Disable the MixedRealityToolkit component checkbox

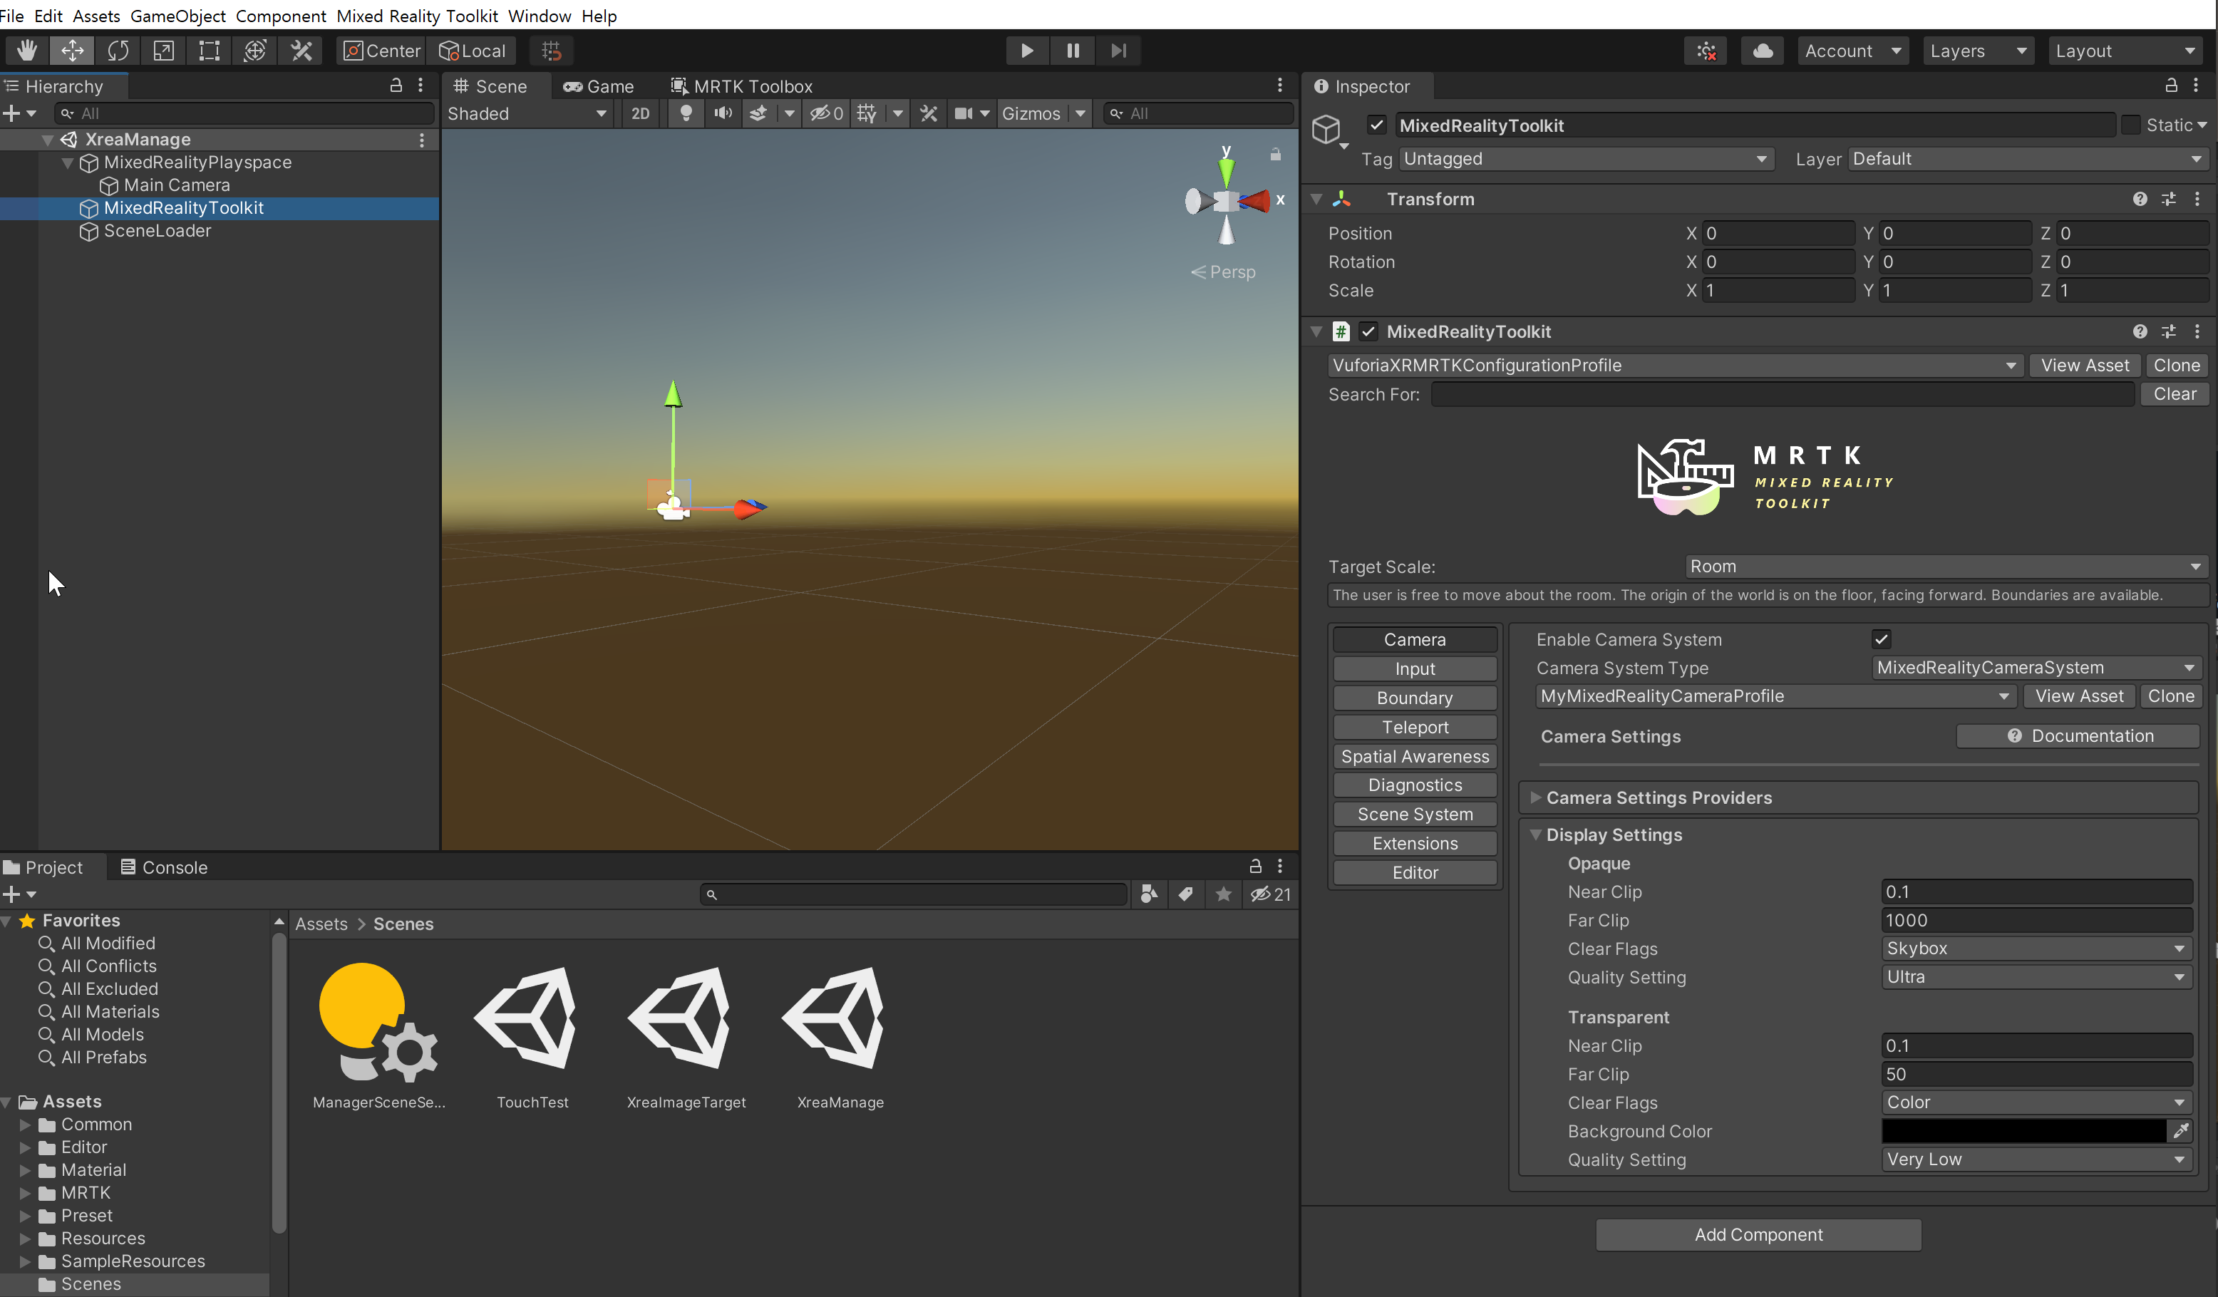click(1368, 331)
